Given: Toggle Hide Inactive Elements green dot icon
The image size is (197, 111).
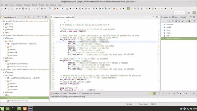Looking at the screenshot, I should [x=186, y=21].
